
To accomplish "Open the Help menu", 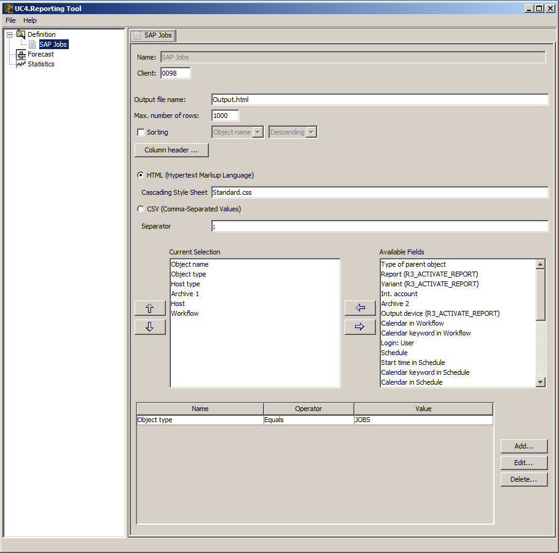I will point(30,20).
